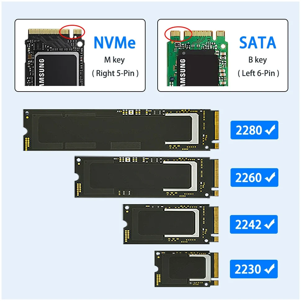The width and height of the screenshot is (301, 301).
Task: Click the 2242 SSD board image
Action: [171, 224]
